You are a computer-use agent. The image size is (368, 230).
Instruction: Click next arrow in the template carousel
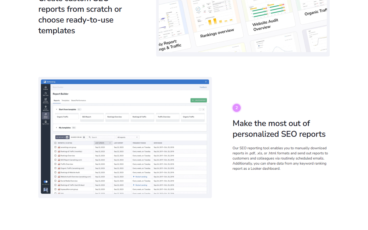point(203,109)
